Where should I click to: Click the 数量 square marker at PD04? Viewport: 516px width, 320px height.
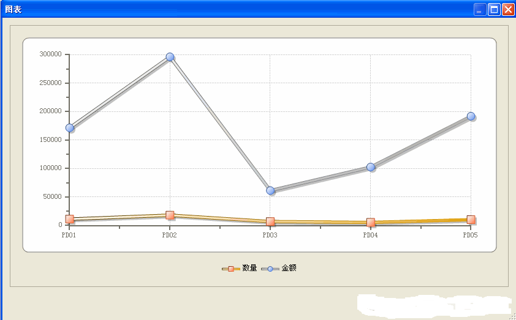click(371, 223)
